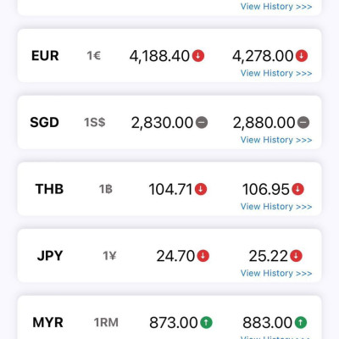This screenshot has height=339, width=339.
Task: Select the MYR currency label
Action: click(x=47, y=322)
